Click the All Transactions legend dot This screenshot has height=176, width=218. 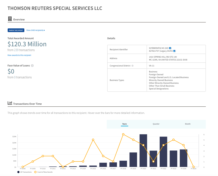coord(18,172)
